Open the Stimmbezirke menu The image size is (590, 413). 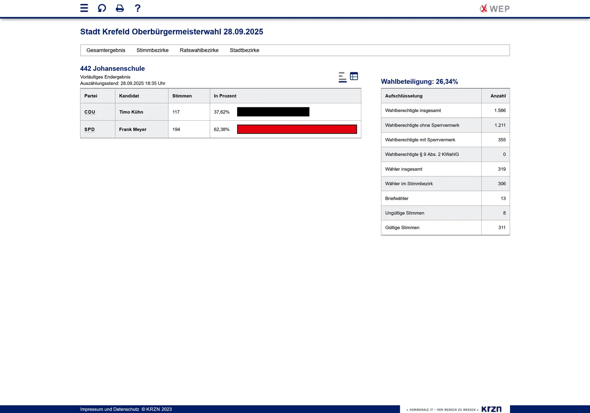click(152, 50)
